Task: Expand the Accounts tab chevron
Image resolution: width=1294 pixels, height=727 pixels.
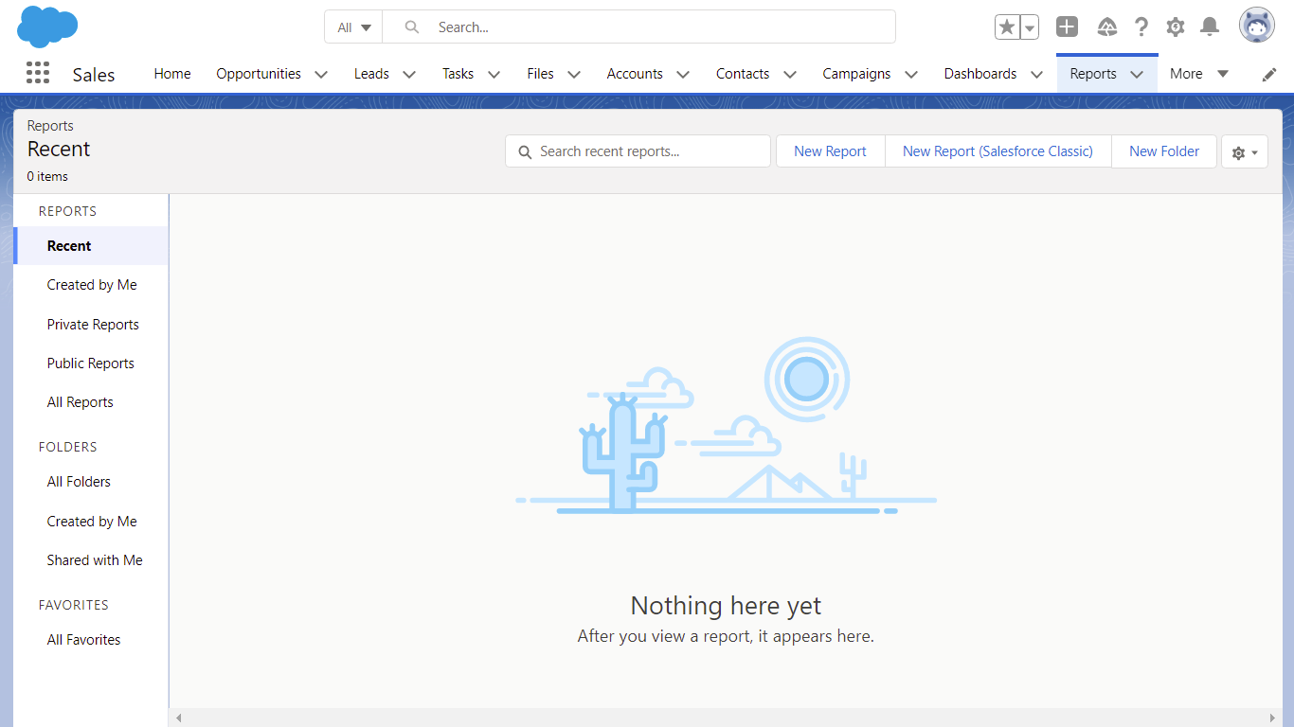Action: [683, 75]
